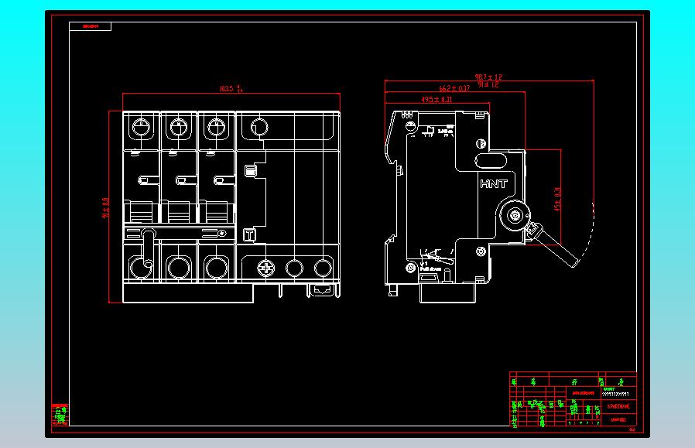Select the vertical 45 ± 0.31 dimension
This screenshot has height=448, width=695.
(x=557, y=199)
